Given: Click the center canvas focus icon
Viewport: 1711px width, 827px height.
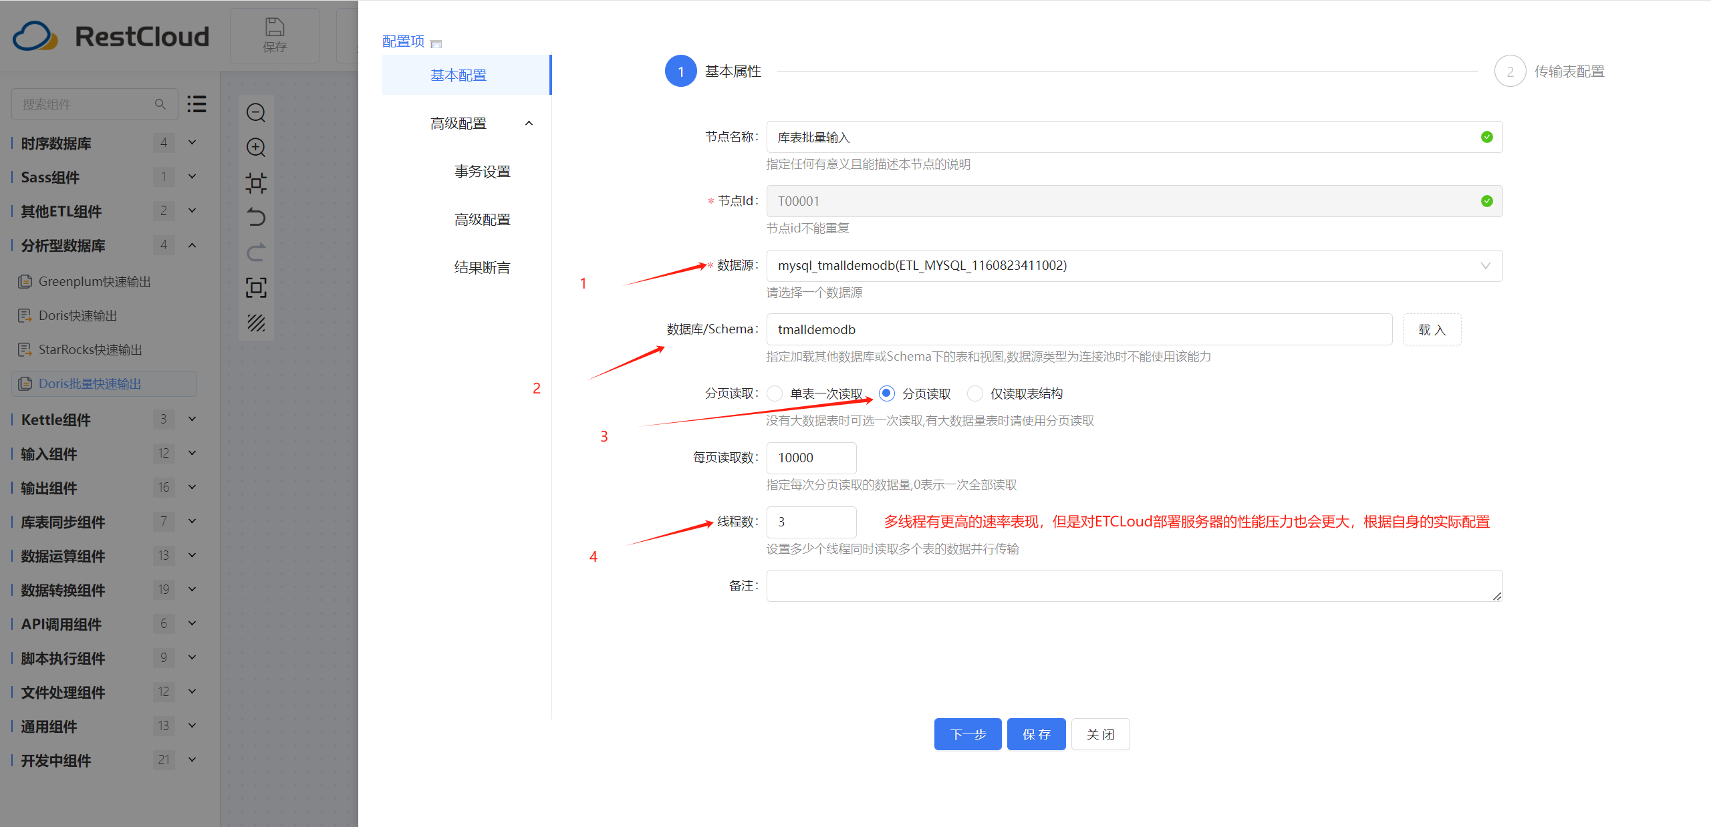Looking at the screenshot, I should click(x=256, y=182).
